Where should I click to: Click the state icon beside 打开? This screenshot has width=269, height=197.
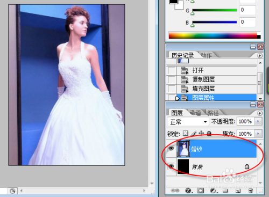[x=184, y=70]
